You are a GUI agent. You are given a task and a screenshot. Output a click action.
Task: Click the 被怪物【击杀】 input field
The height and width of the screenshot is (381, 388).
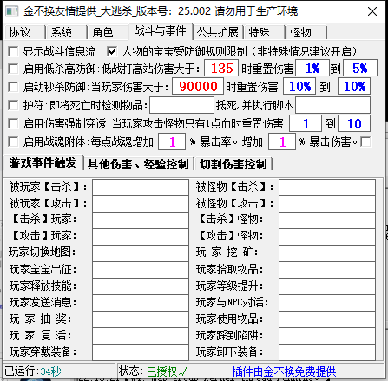(x=327, y=187)
